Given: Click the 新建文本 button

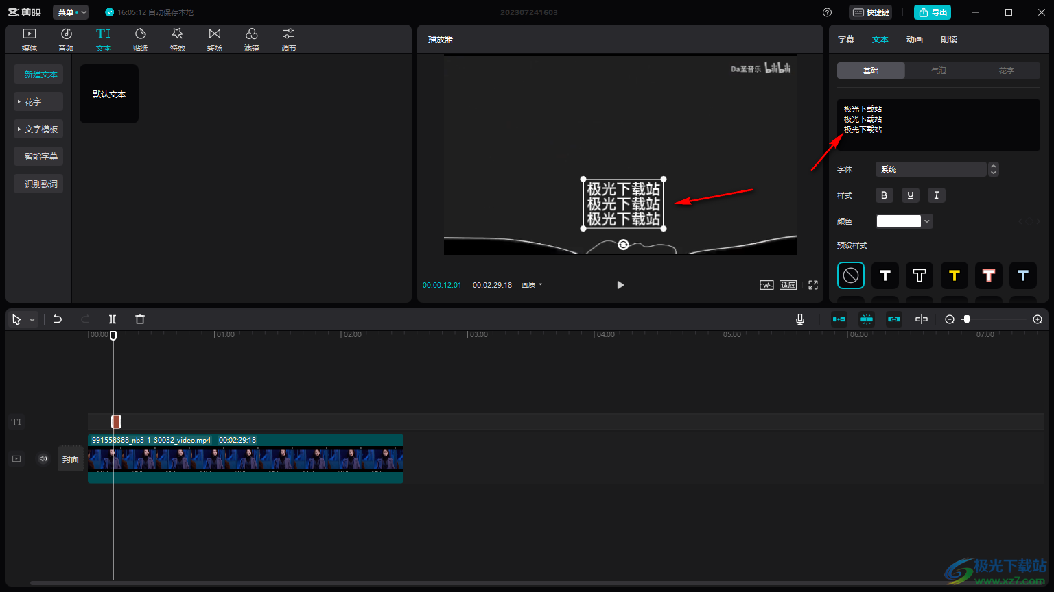Looking at the screenshot, I should (x=38, y=74).
